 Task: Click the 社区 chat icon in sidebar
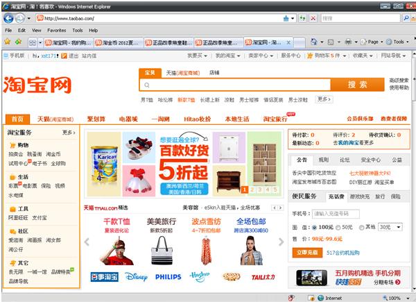point(12,231)
